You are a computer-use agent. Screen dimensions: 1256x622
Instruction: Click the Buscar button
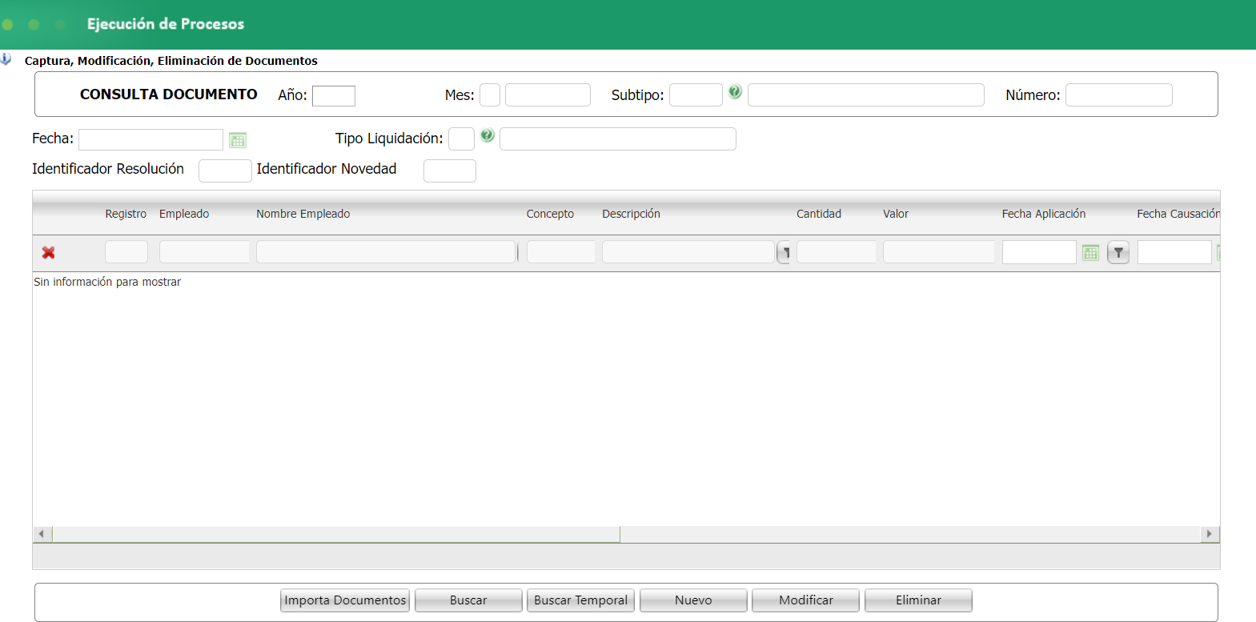pyautogui.click(x=468, y=600)
